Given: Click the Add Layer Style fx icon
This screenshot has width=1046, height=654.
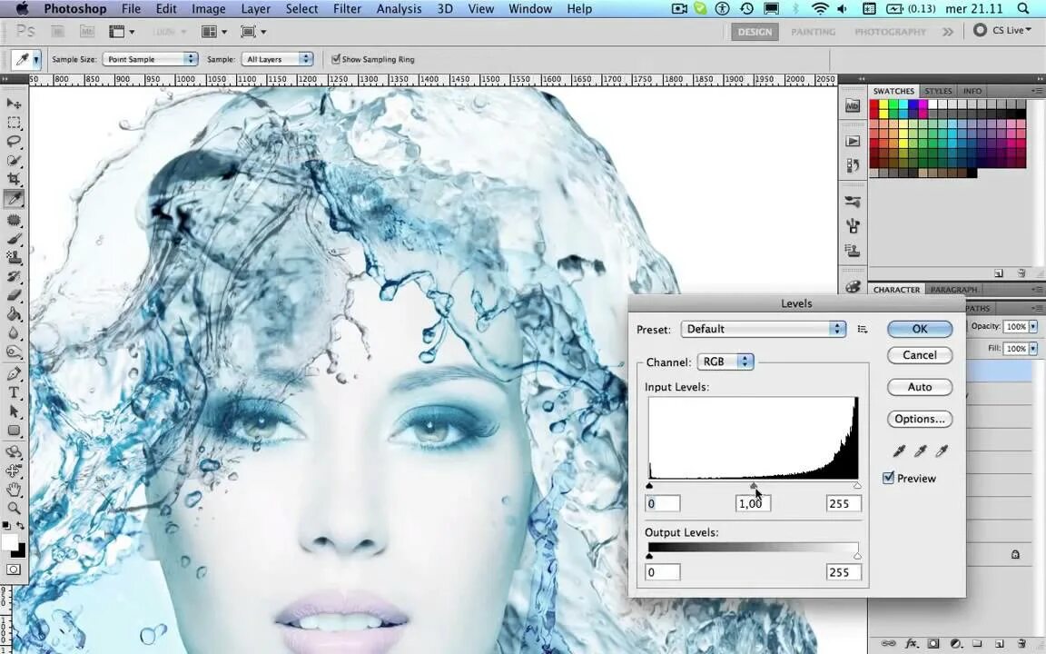Looking at the screenshot, I should point(912,643).
